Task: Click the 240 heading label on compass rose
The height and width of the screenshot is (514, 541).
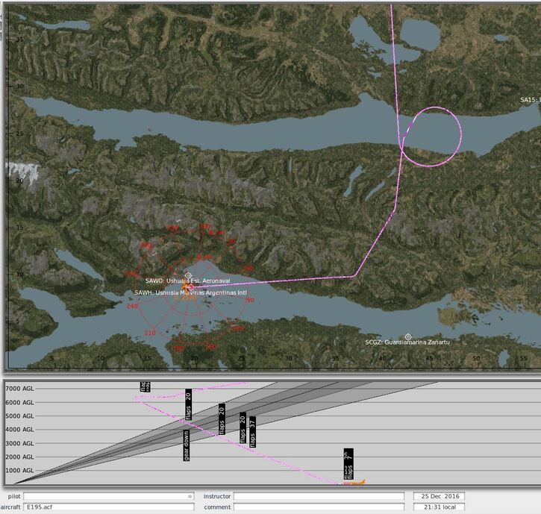Action: coord(132,307)
